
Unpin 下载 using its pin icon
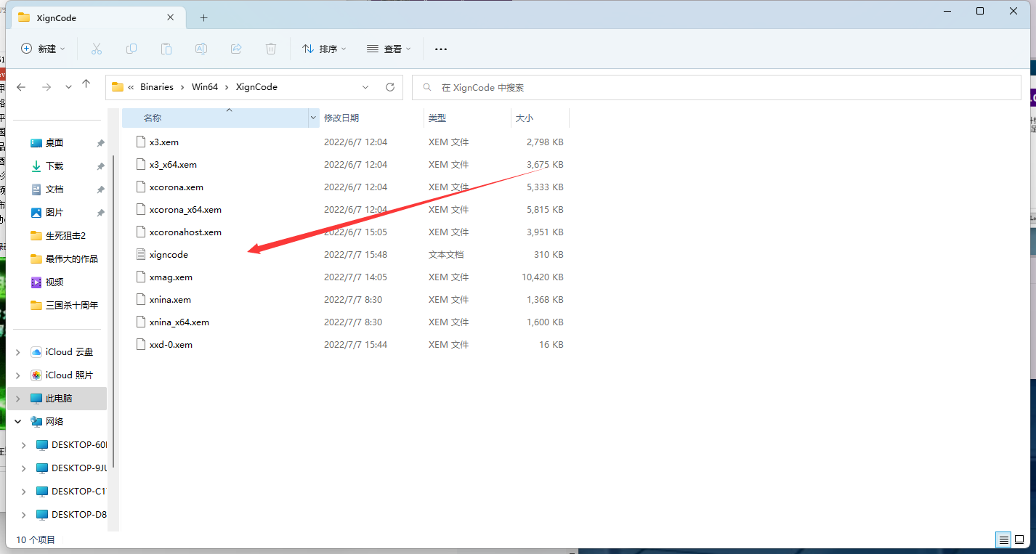pyautogui.click(x=100, y=167)
